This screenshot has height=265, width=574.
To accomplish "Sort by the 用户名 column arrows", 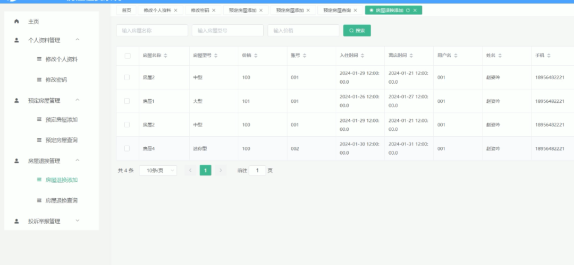I will coord(456,56).
